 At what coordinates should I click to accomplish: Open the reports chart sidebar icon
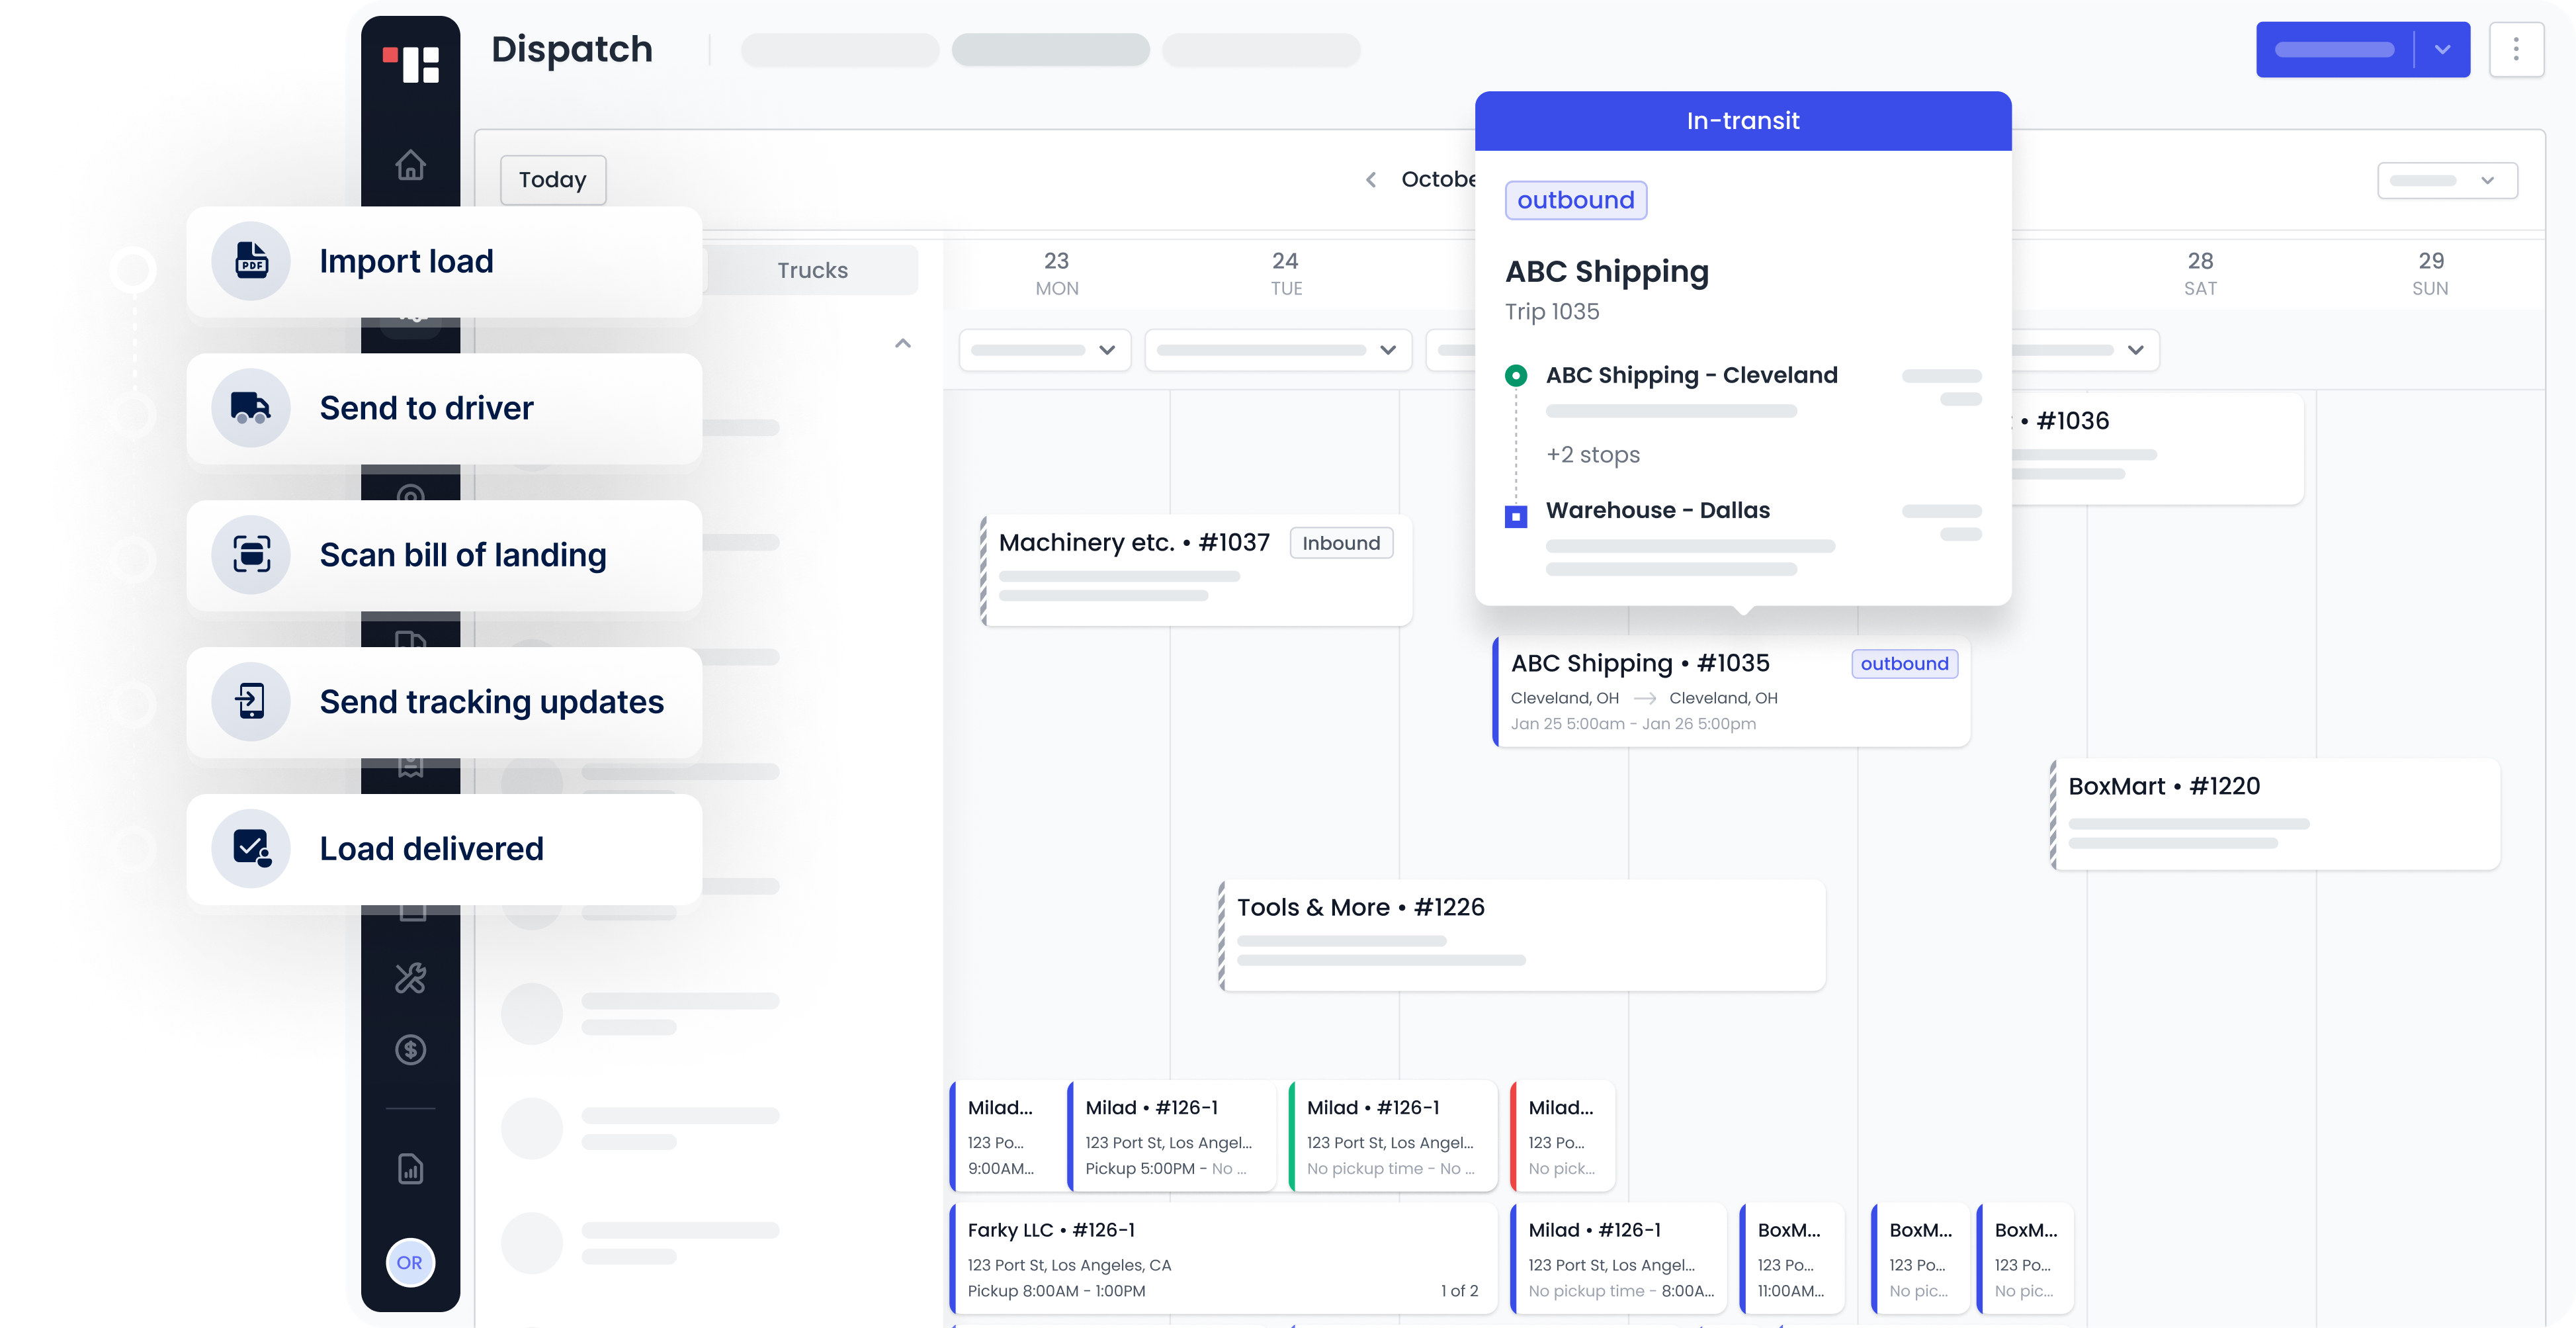(410, 1168)
